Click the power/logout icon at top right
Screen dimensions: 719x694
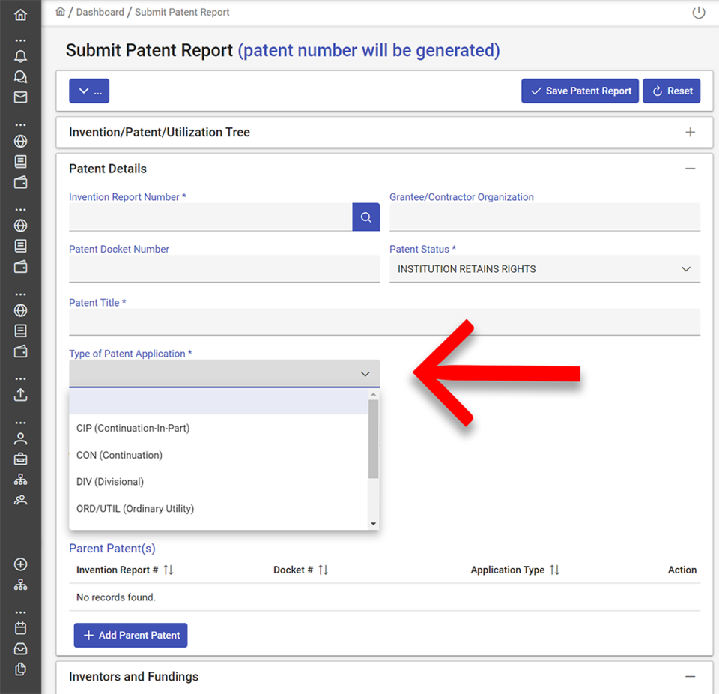[x=698, y=12]
